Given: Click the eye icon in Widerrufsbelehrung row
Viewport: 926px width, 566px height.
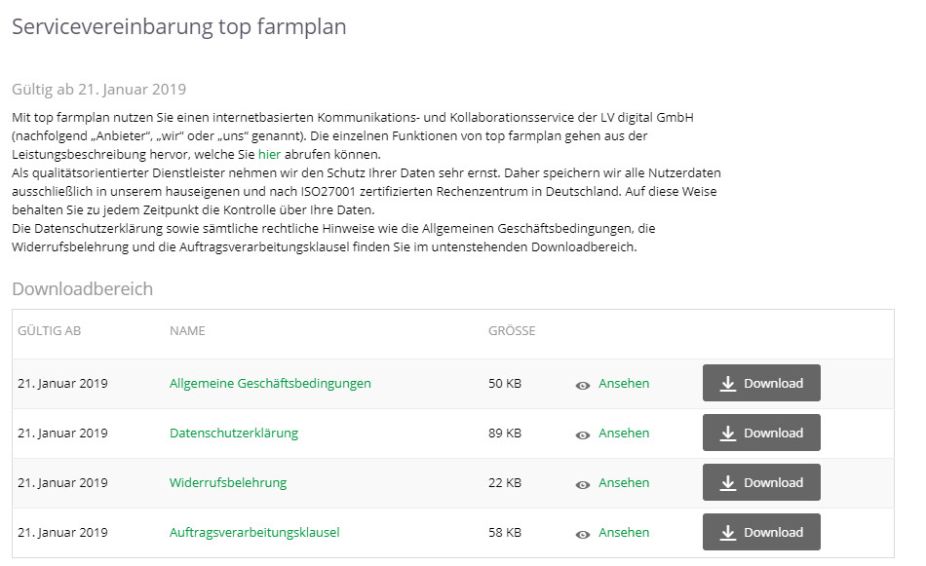Looking at the screenshot, I should (x=583, y=485).
